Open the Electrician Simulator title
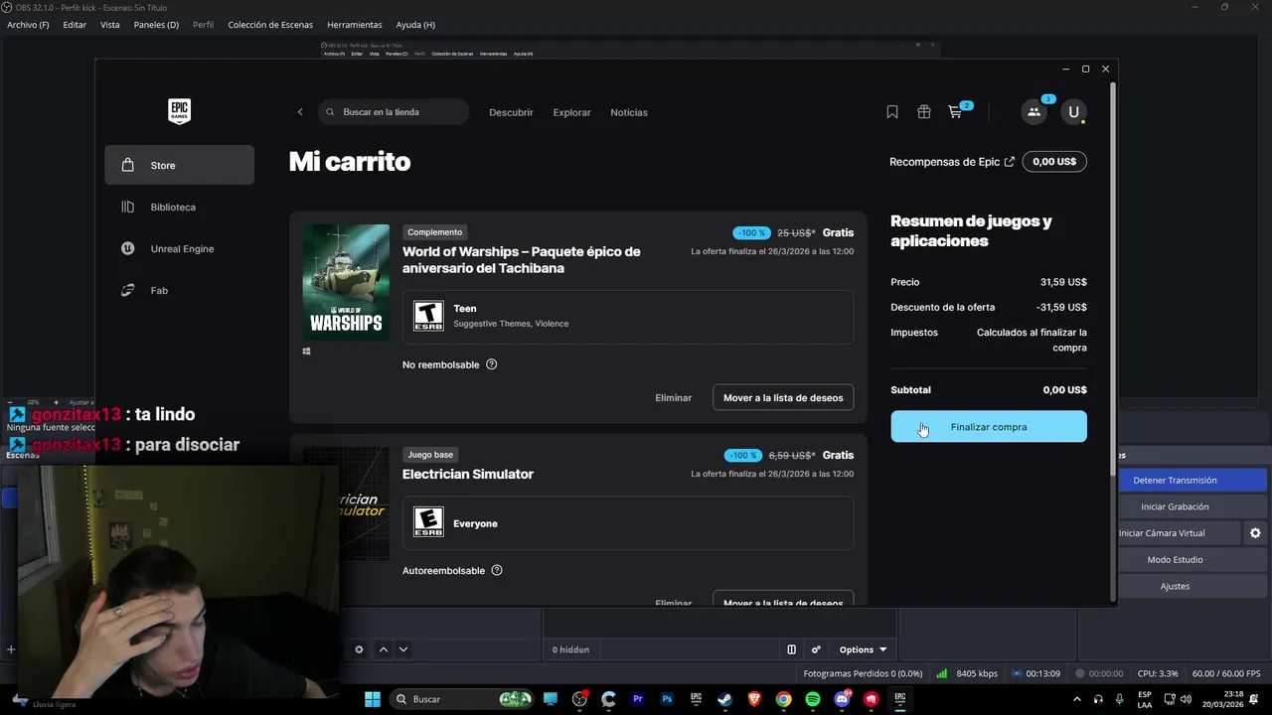The image size is (1272, 715). click(x=468, y=474)
